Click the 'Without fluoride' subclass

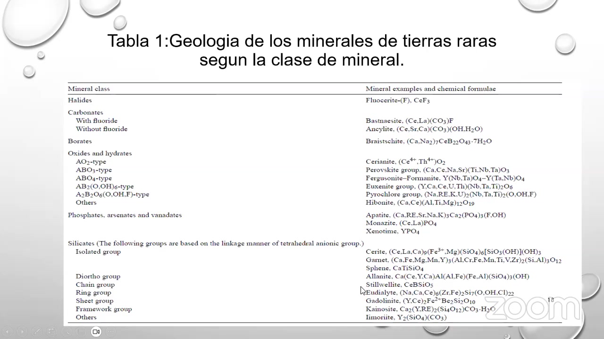point(101,129)
